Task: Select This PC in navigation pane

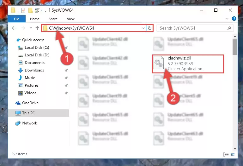Action: point(28,113)
